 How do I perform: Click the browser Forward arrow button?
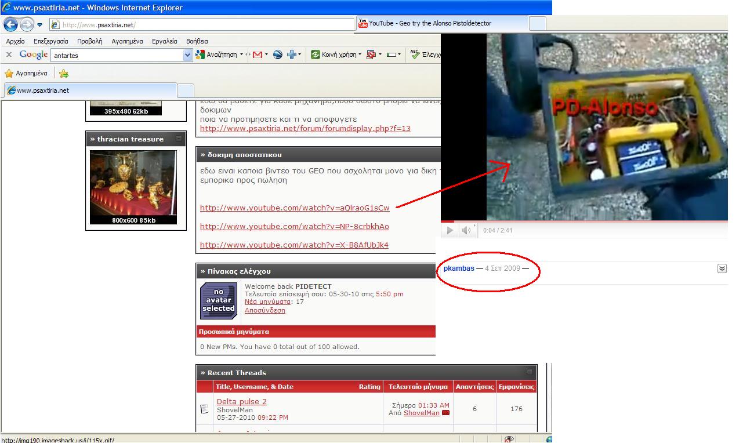pyautogui.click(x=27, y=25)
